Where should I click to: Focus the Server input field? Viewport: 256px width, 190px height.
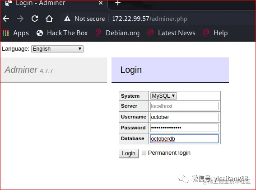point(184,106)
